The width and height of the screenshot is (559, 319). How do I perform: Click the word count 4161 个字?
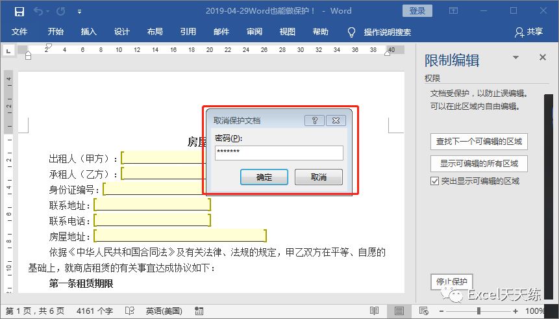click(95, 311)
